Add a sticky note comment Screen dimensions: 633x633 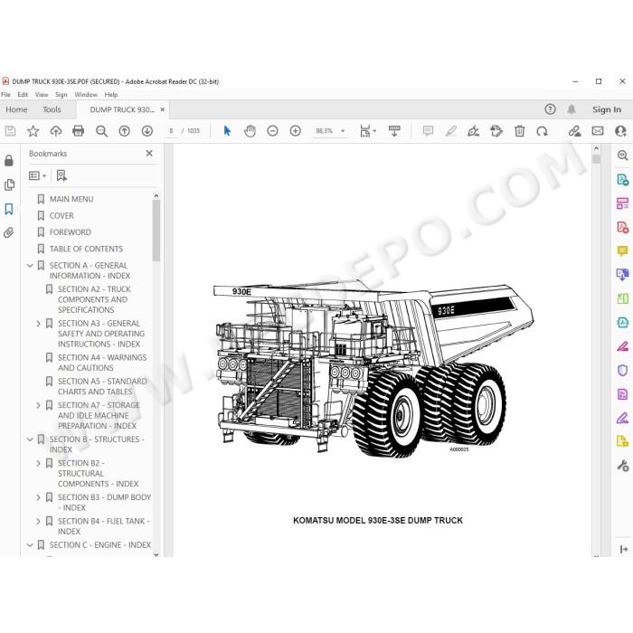pos(428,131)
